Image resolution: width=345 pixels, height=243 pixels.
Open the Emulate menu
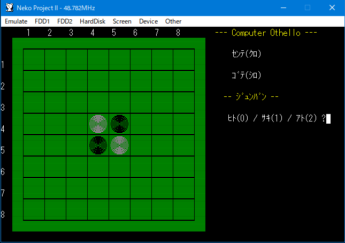point(16,21)
